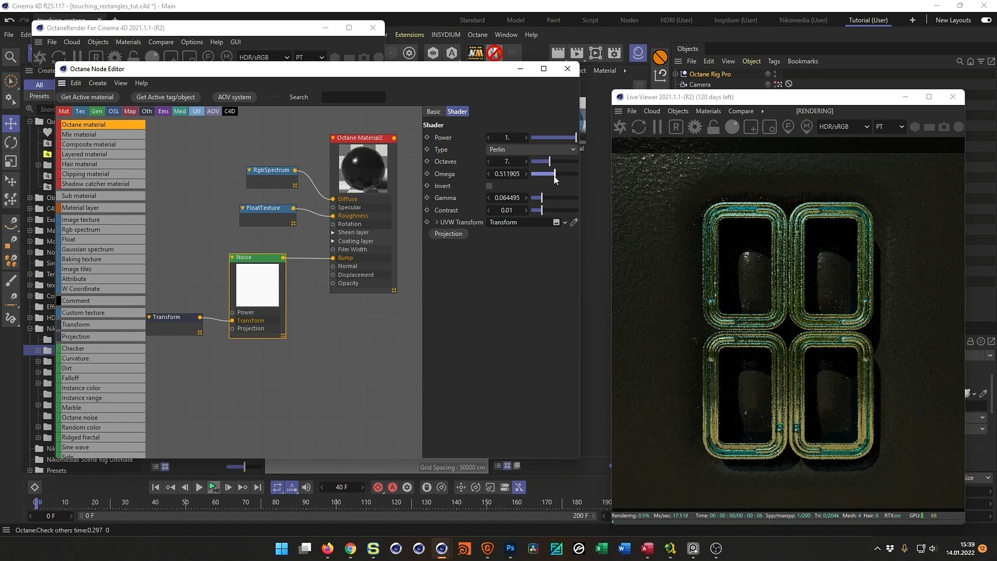Select the Scale tool in left toolbar
This screenshot has width=997, height=561.
tap(11, 162)
